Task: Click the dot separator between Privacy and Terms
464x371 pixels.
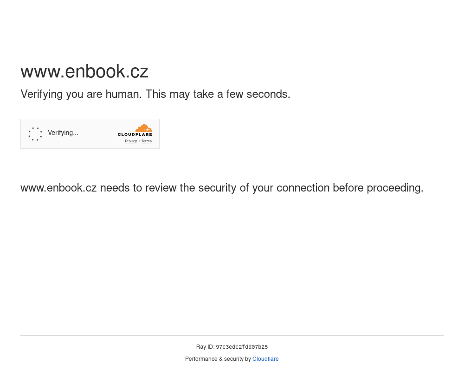Action: [139, 141]
